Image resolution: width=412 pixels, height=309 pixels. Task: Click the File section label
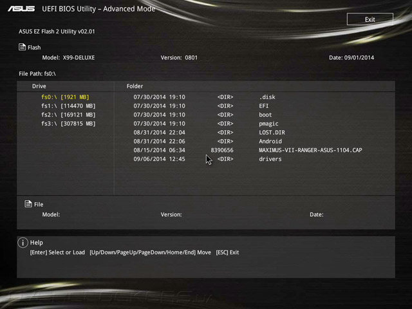[x=39, y=205]
